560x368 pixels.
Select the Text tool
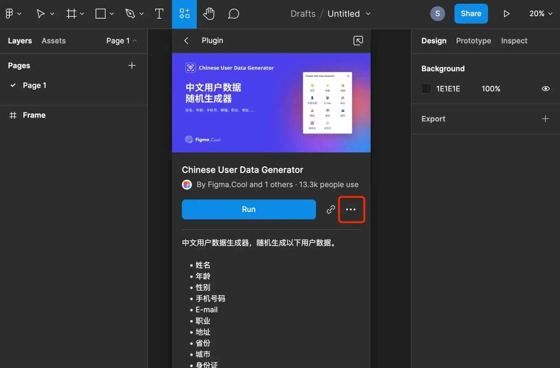point(159,14)
